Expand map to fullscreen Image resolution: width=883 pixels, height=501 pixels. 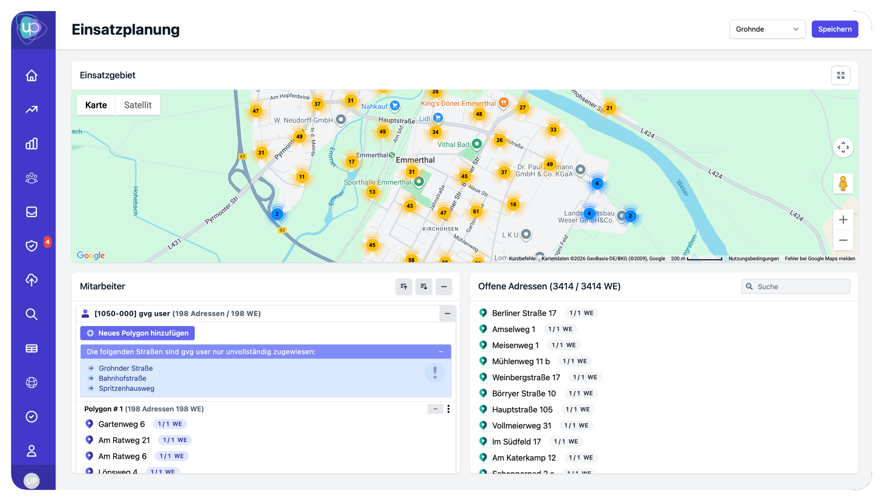point(841,75)
